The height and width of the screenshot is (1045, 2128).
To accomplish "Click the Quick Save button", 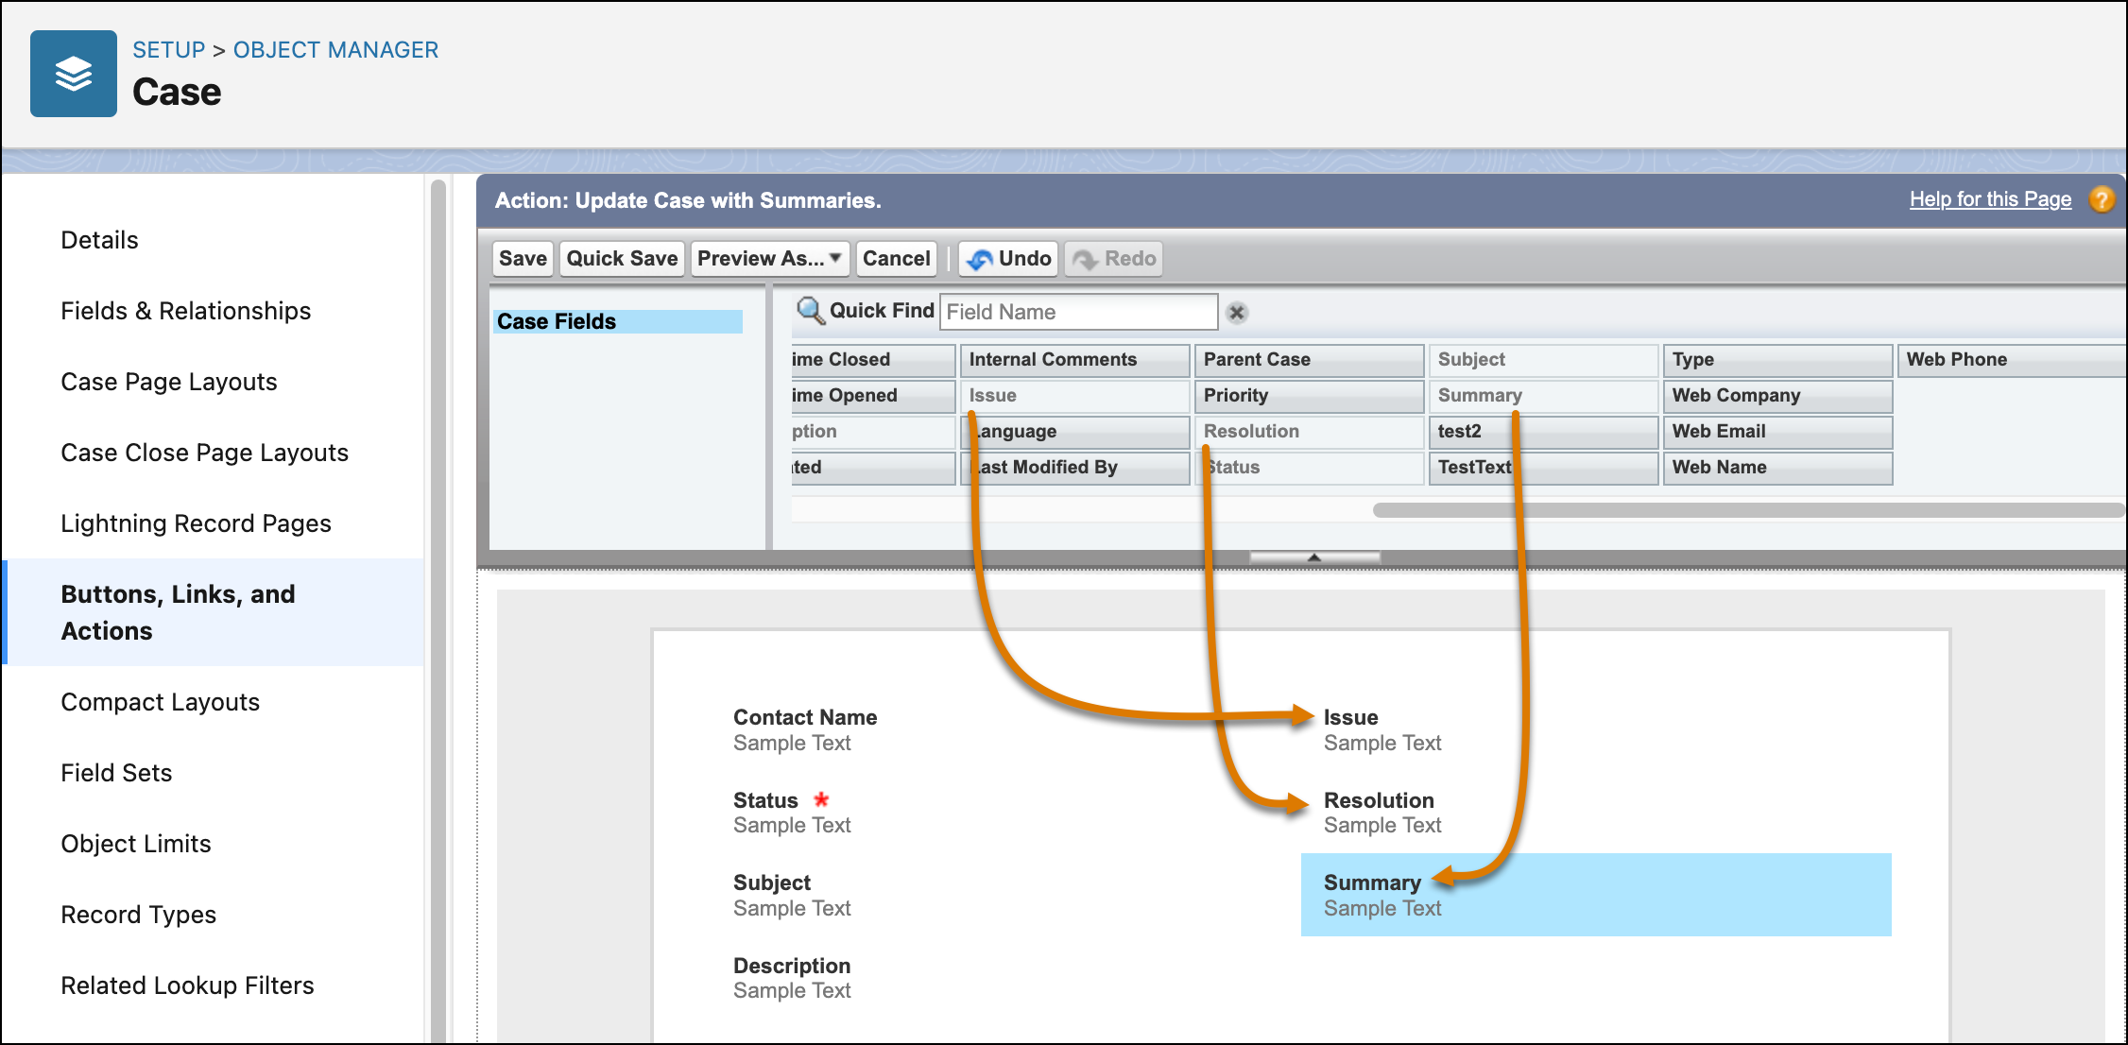I will (x=622, y=259).
